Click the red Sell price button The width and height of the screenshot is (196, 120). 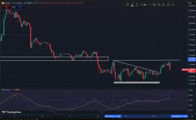[x=7, y=7]
